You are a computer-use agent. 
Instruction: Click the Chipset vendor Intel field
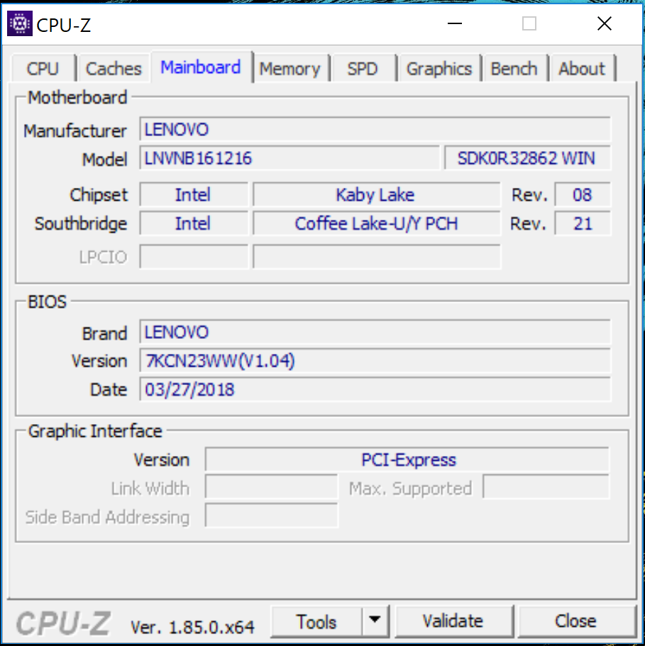click(x=194, y=194)
